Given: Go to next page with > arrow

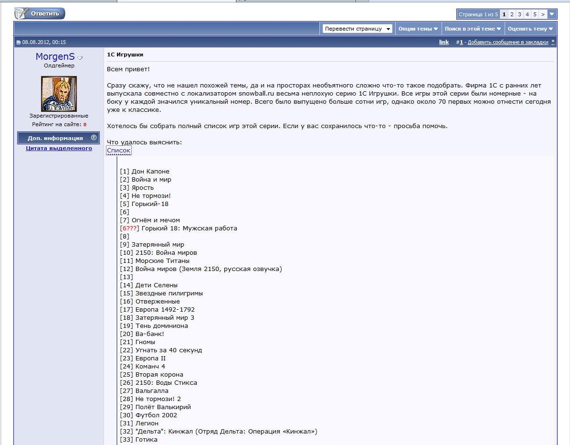Looking at the screenshot, I should click(543, 14).
